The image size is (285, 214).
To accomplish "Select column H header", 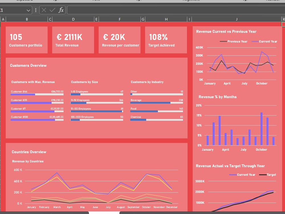I will 166,19.
